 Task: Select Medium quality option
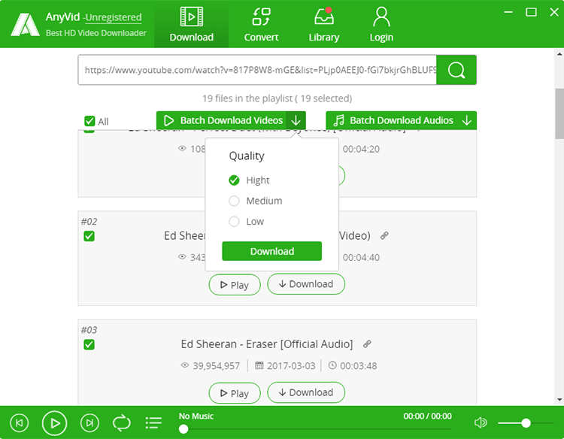coord(234,201)
